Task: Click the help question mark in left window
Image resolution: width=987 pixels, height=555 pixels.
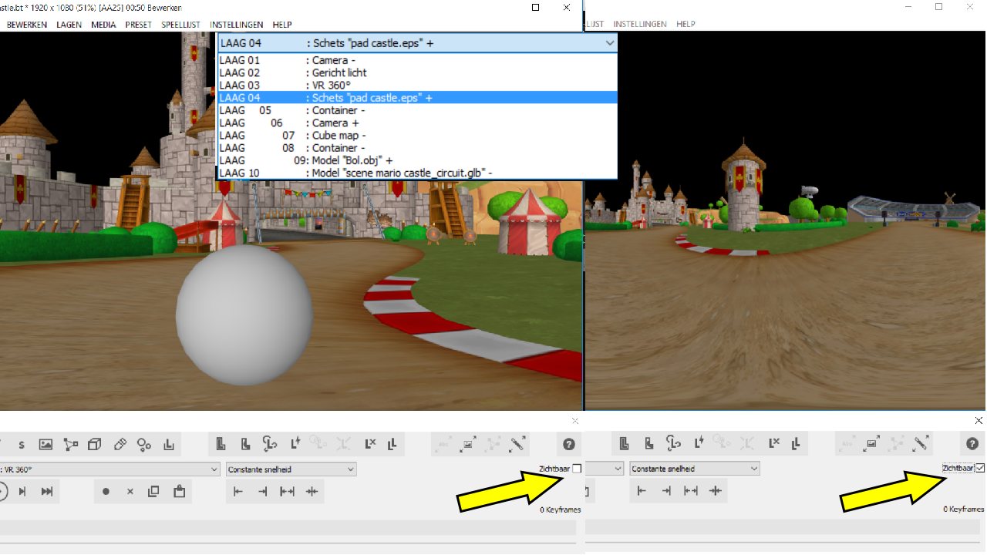Action: pyautogui.click(x=568, y=444)
